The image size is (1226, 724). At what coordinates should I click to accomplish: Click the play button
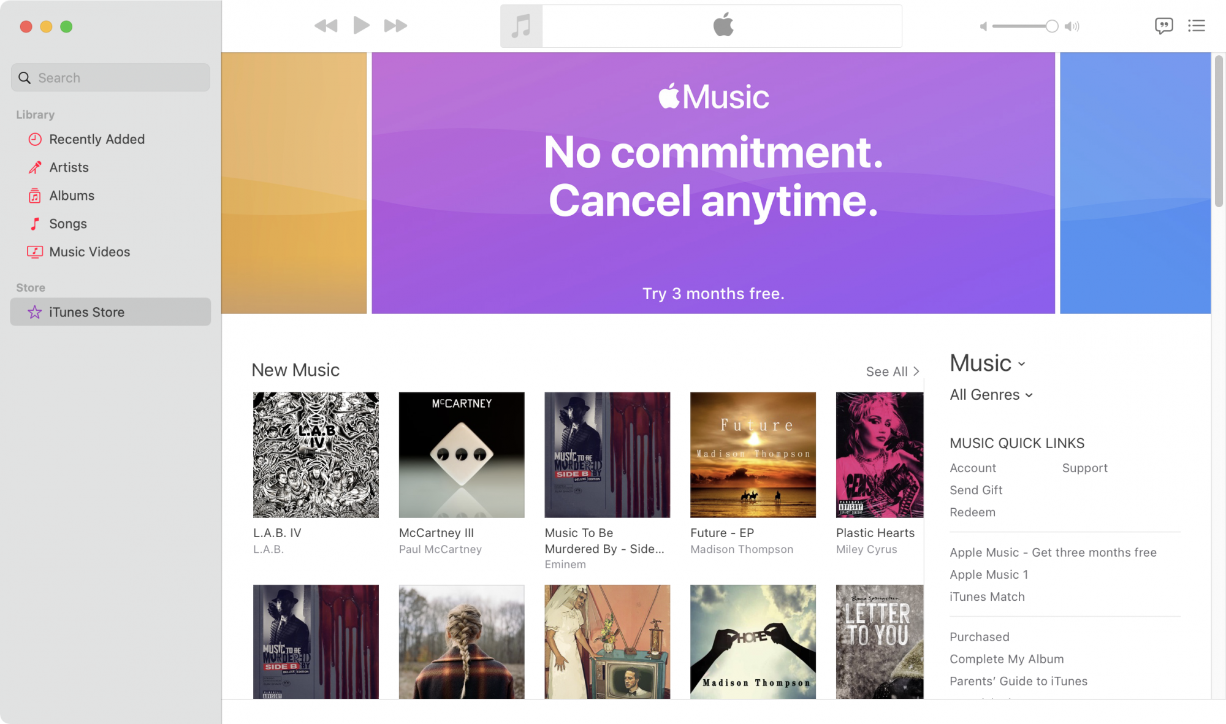(361, 26)
